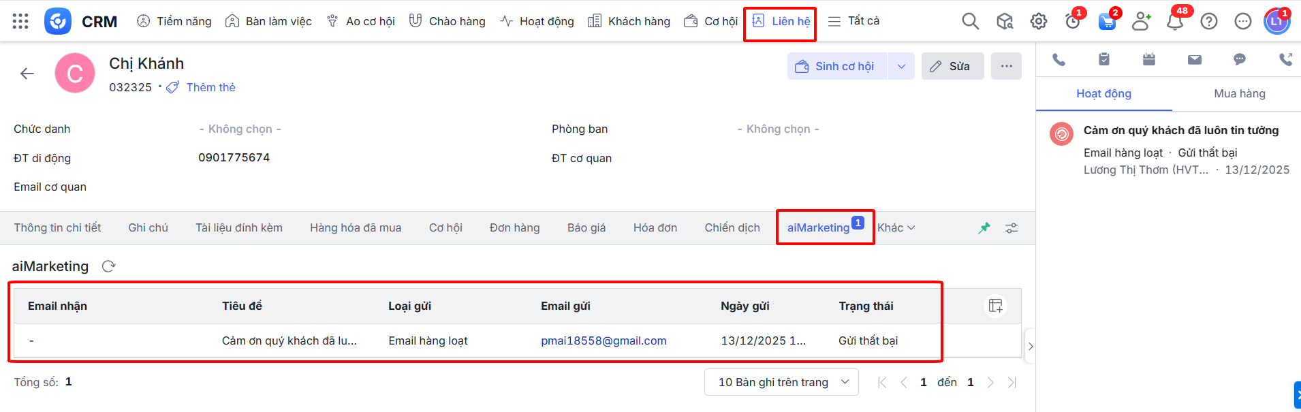Open the Bàn làm việc menu
Screen dimensions: 1301x412
[268, 21]
